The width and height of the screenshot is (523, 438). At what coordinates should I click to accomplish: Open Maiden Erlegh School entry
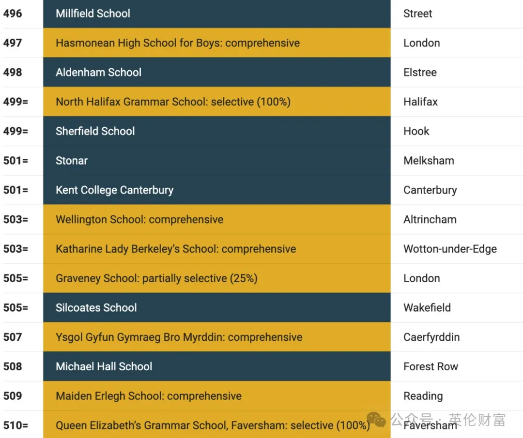[x=217, y=396]
